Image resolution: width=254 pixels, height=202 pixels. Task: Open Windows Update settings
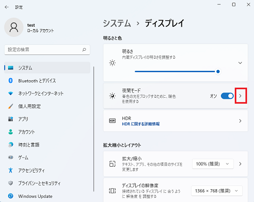click(x=47, y=196)
